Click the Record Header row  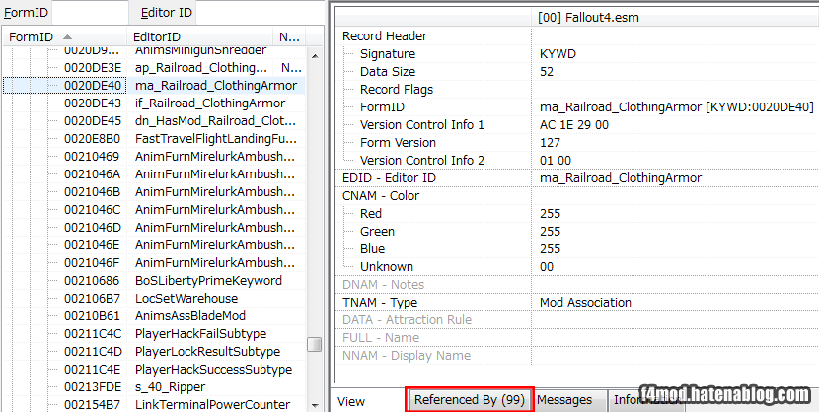[x=576, y=36]
